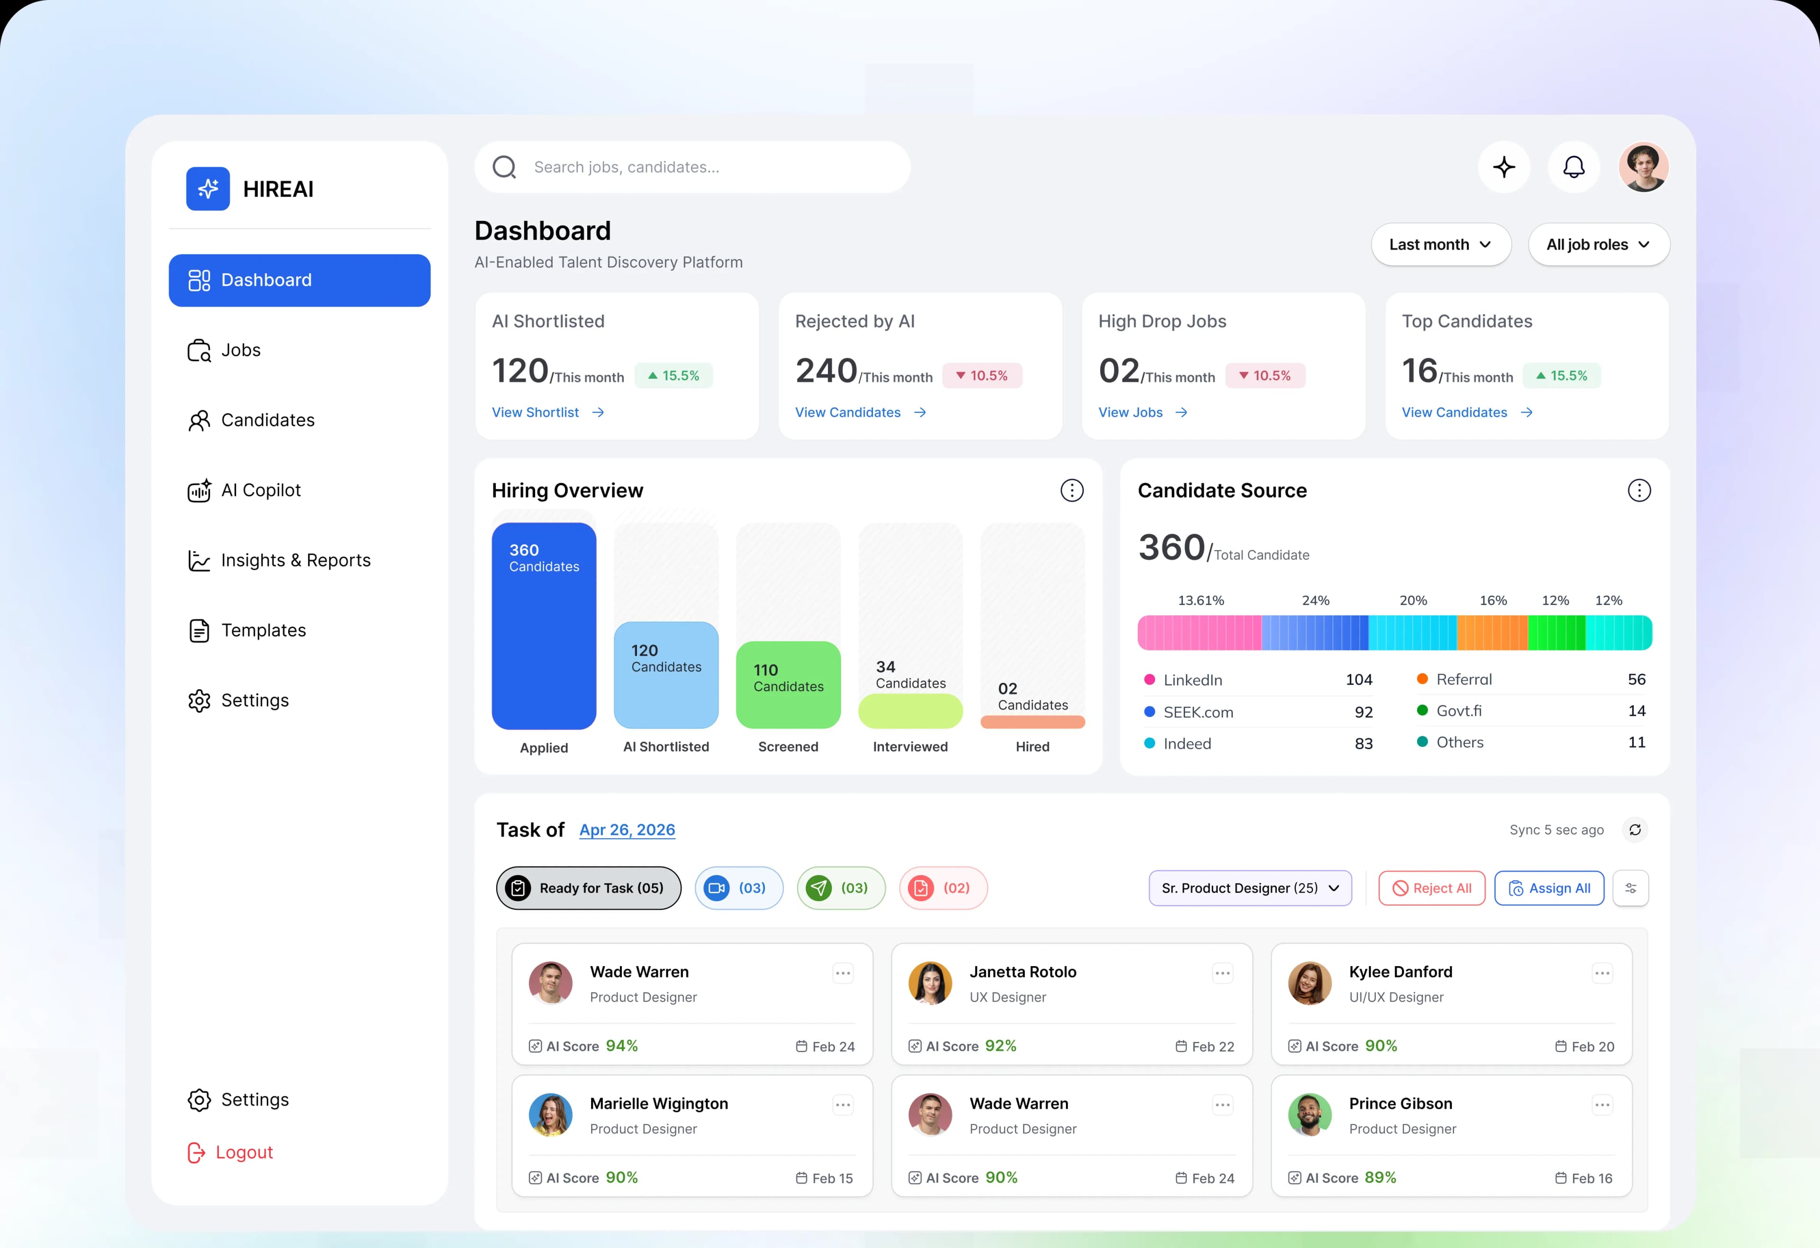Click the search jobs, candidates input field
This screenshot has height=1248, width=1820.
(692, 167)
